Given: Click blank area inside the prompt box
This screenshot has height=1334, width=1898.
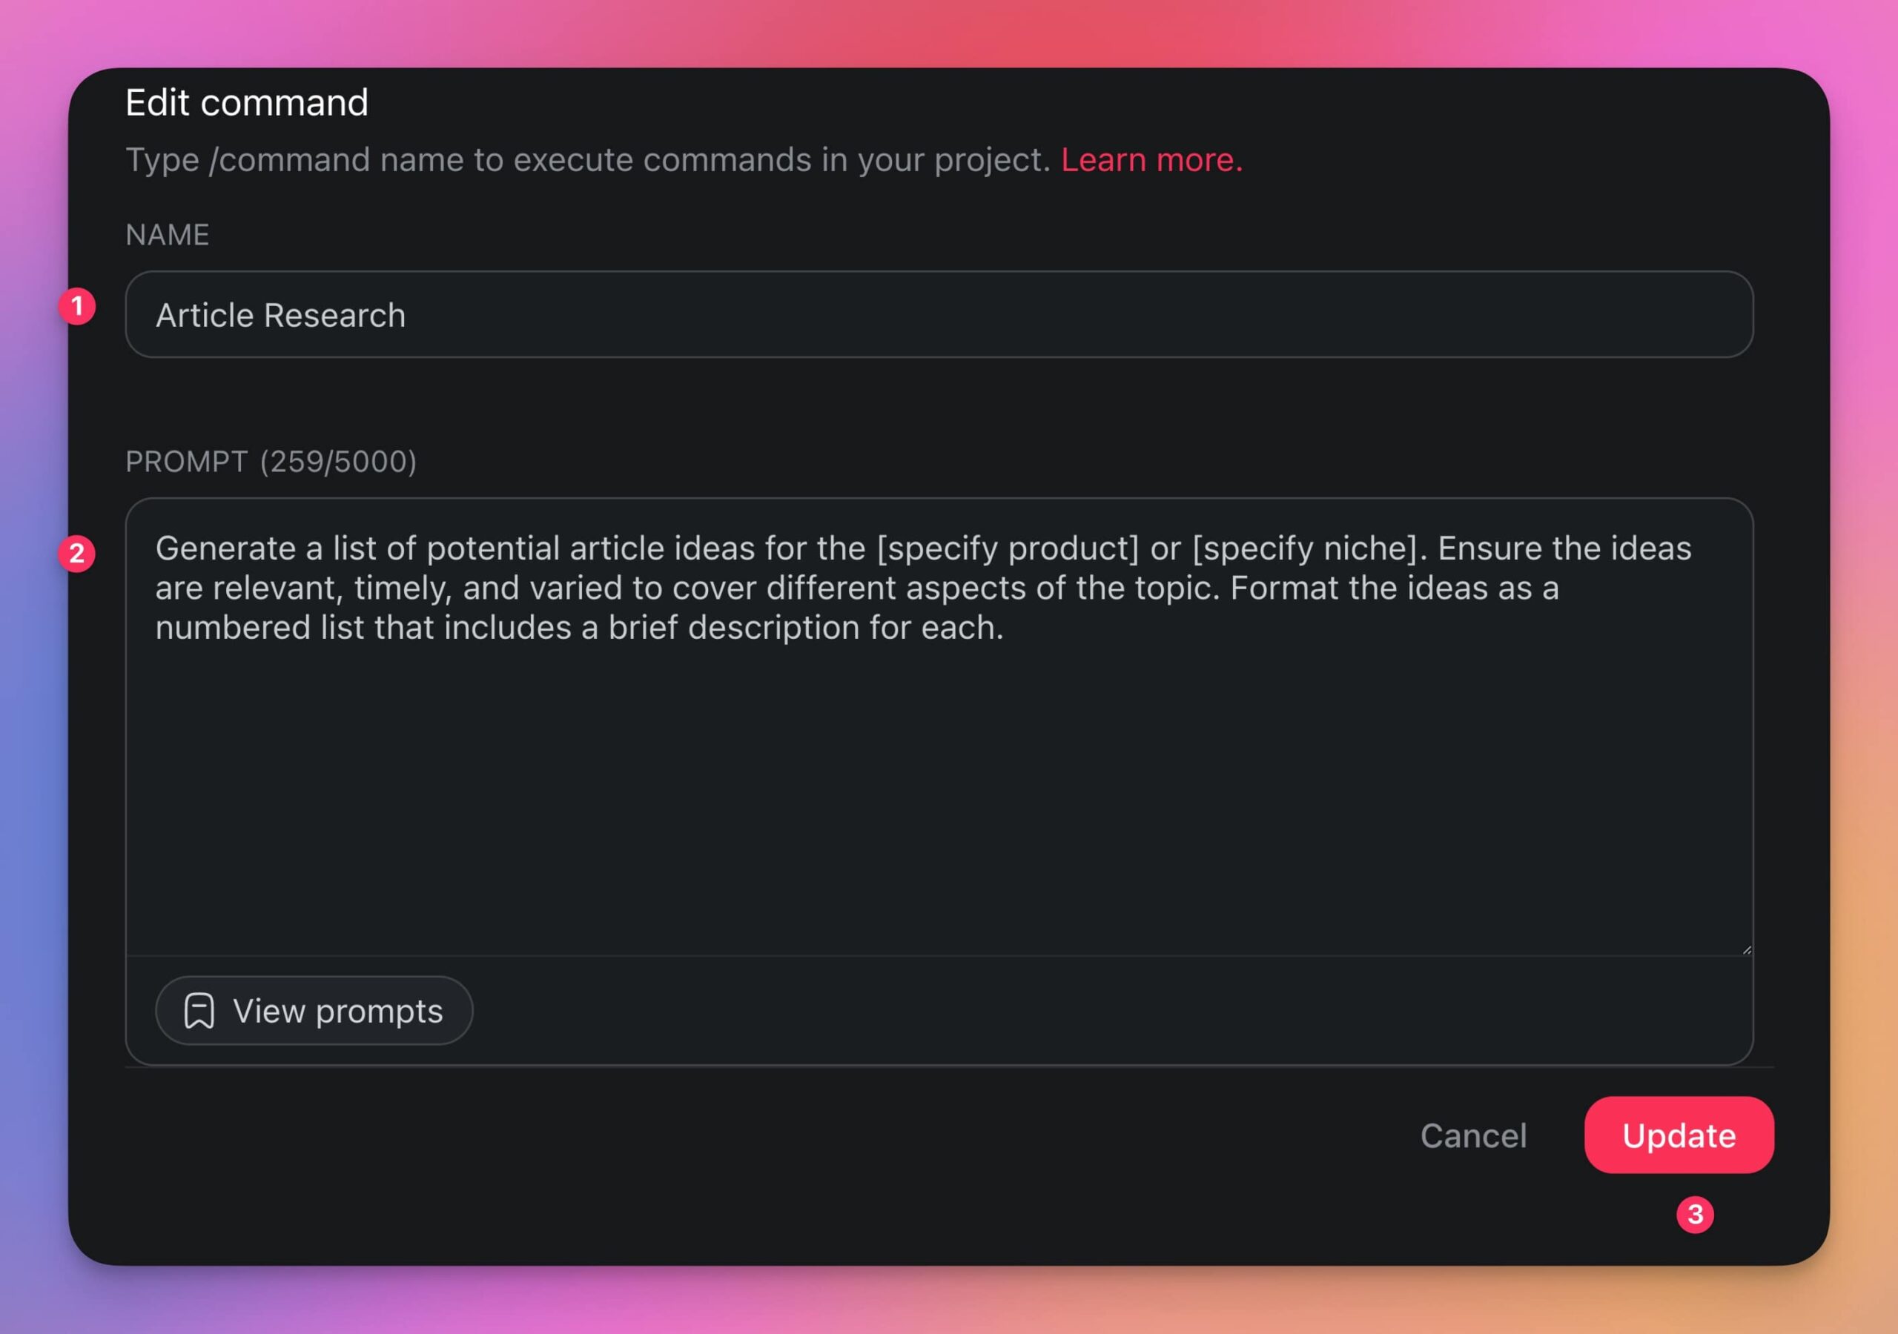Looking at the screenshot, I should pyautogui.click(x=939, y=794).
